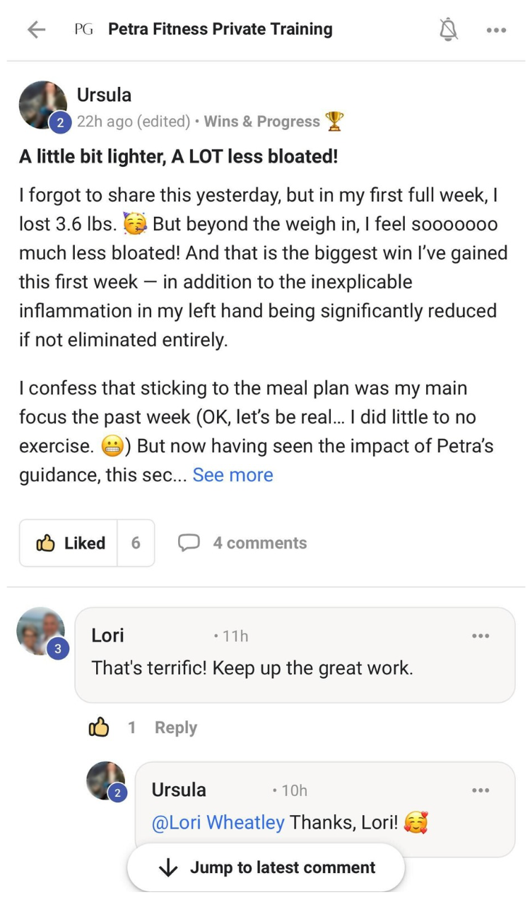The image size is (530, 902).
Task: Open Ursula's name on the post
Action: tap(104, 95)
